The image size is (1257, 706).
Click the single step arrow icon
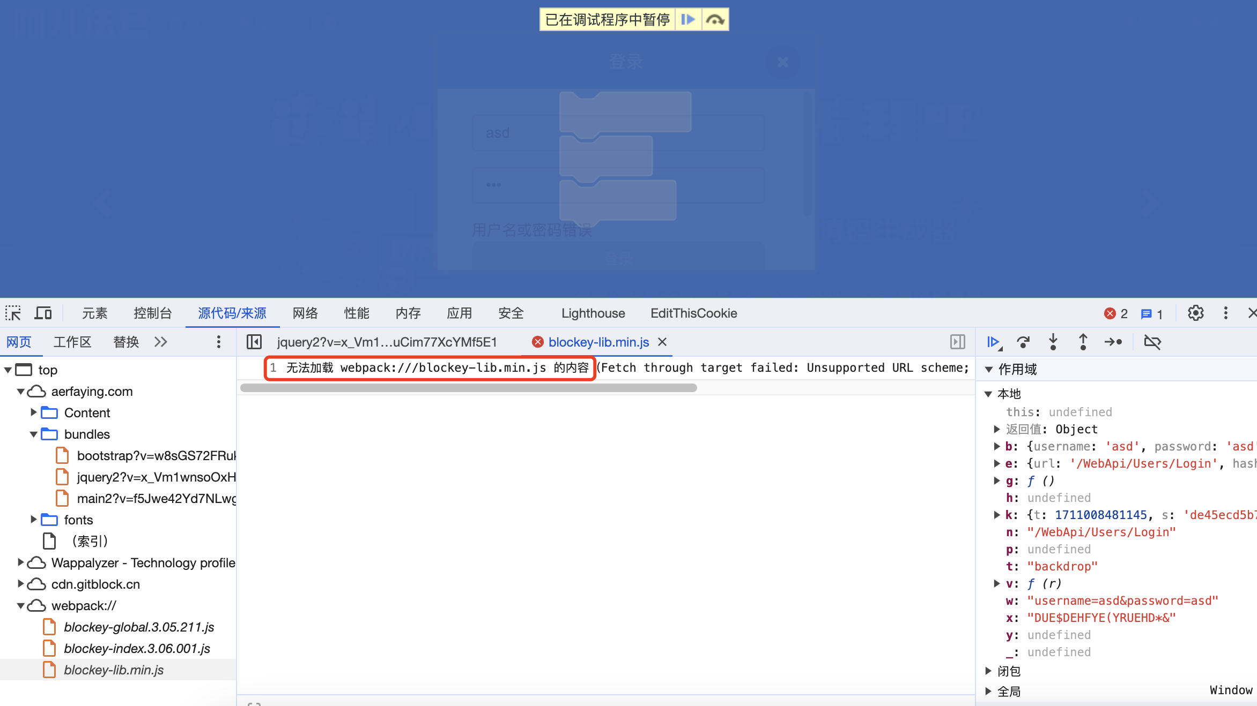(1113, 342)
